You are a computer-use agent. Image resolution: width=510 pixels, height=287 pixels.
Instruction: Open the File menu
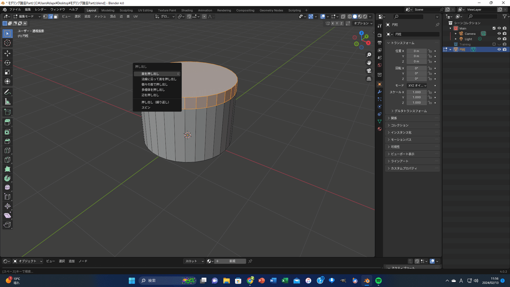15,9
